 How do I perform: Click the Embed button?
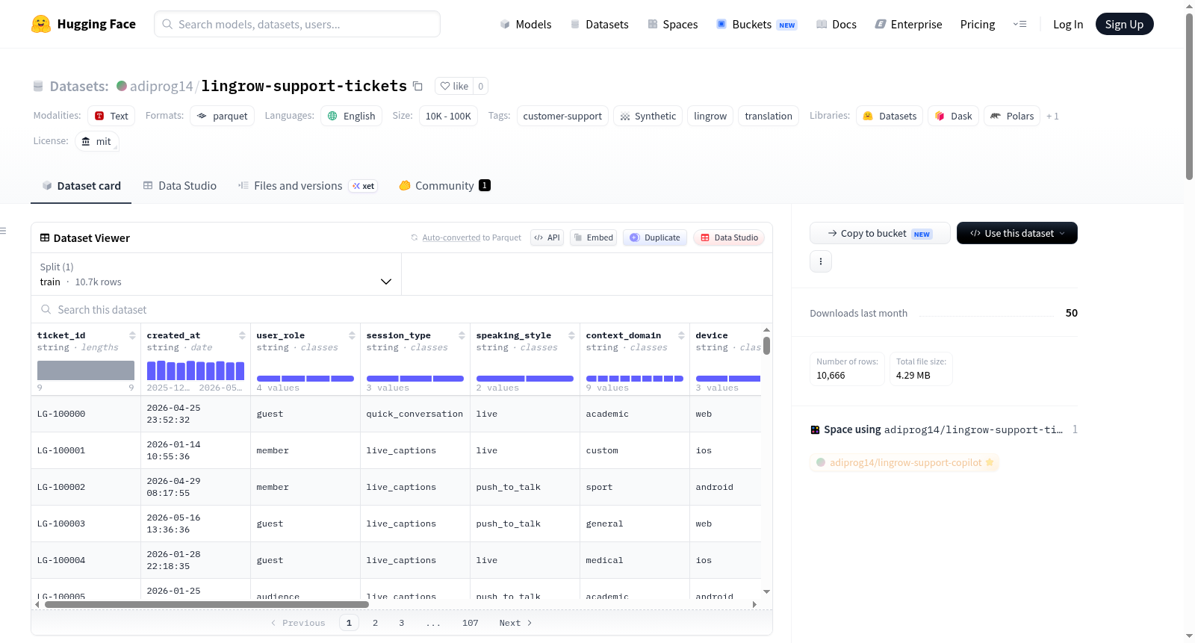[593, 237]
